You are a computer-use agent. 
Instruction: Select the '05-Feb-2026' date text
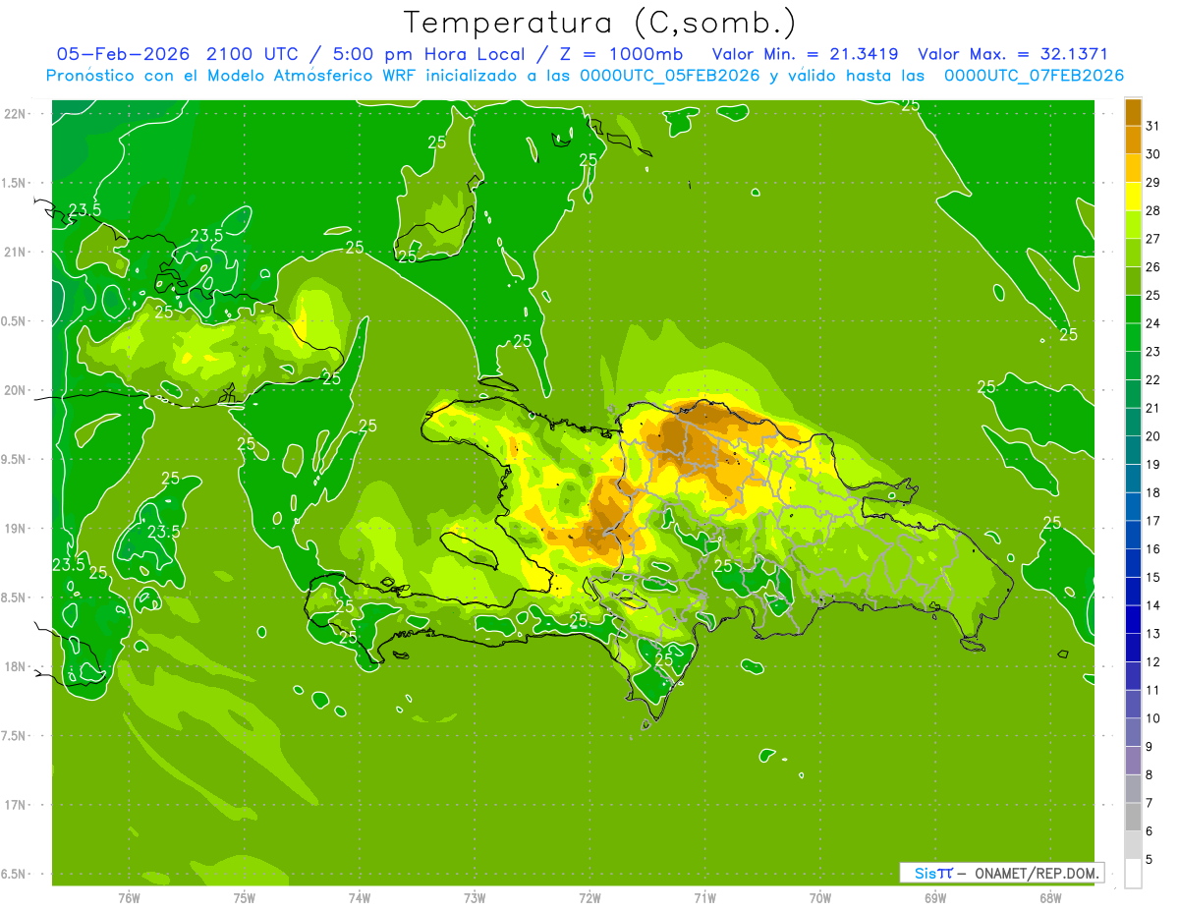click(x=123, y=54)
